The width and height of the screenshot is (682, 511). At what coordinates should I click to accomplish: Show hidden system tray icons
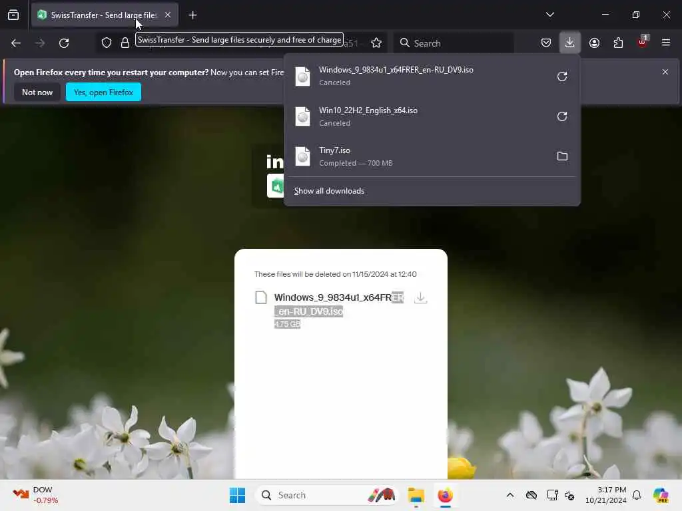510,495
